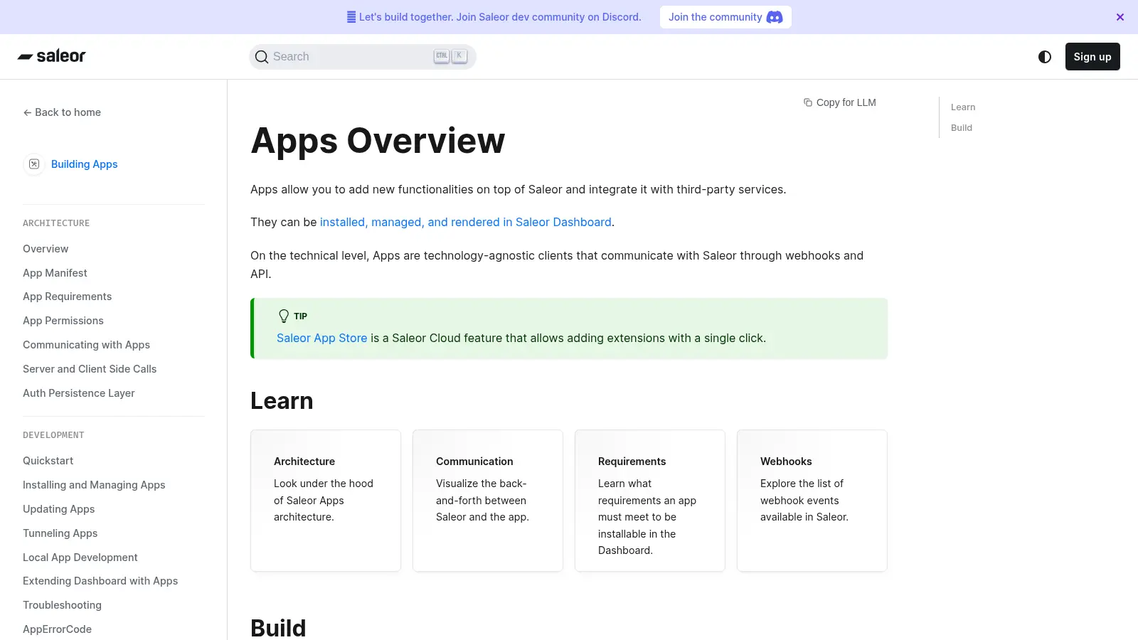Viewport: 1138px width, 640px height.
Task: Open Auth Persistence Layer page
Action: (78, 393)
